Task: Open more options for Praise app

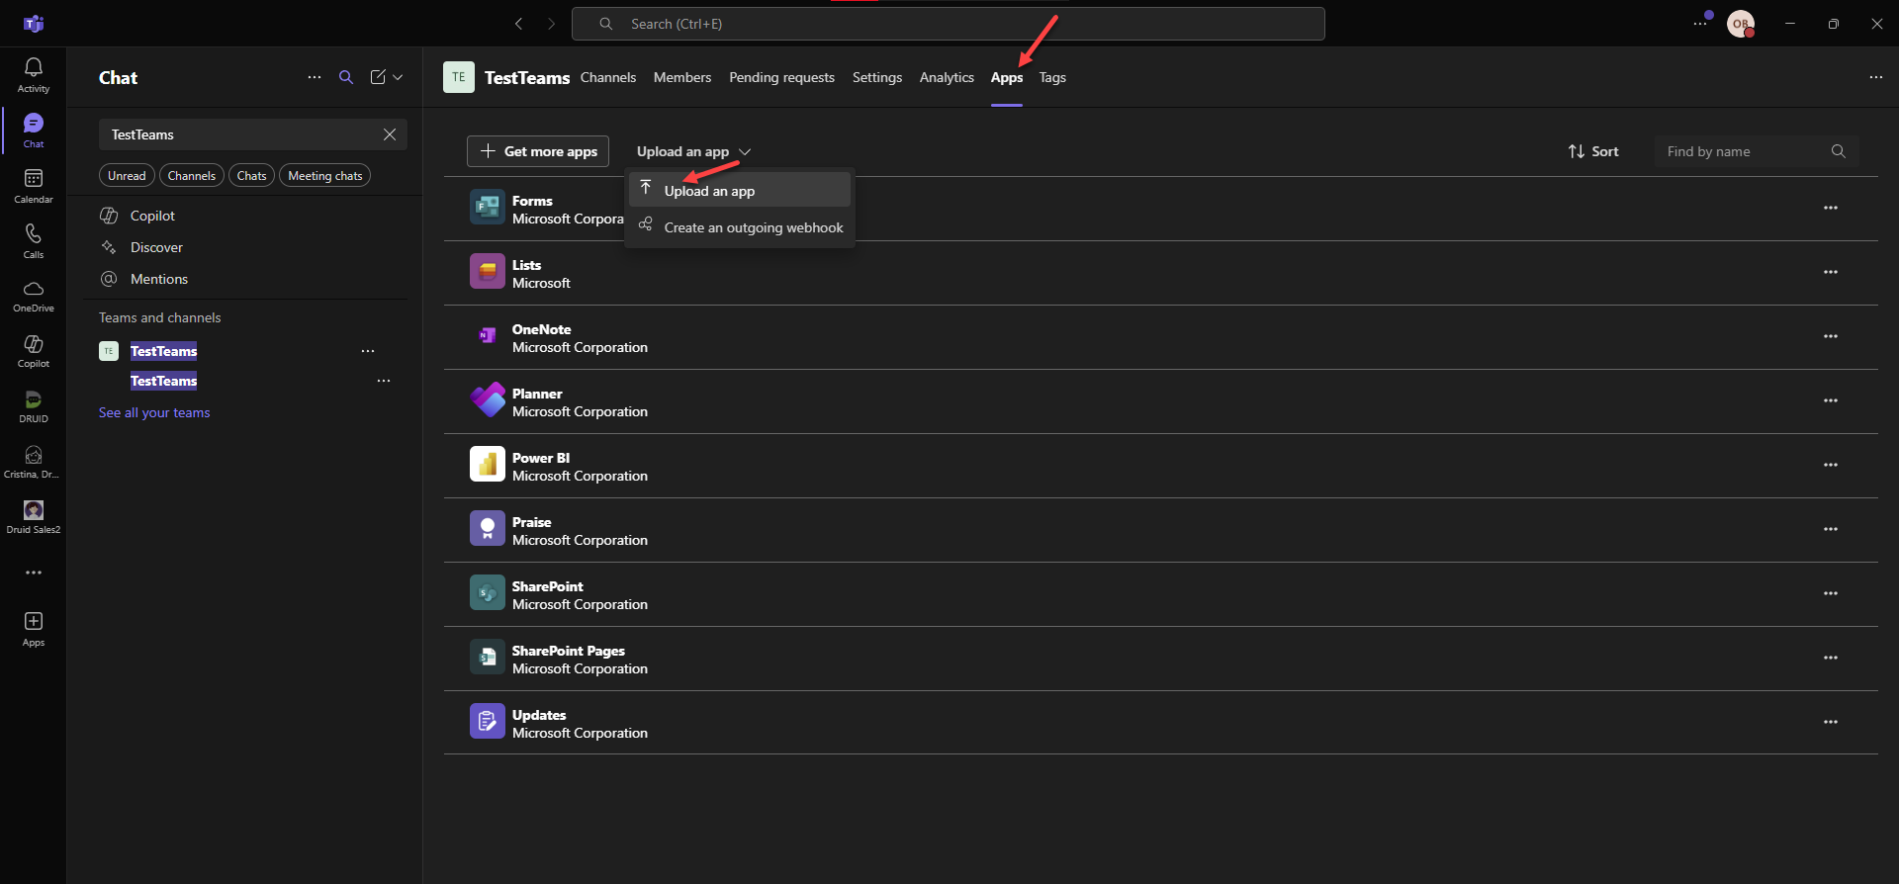Action: [x=1831, y=529]
